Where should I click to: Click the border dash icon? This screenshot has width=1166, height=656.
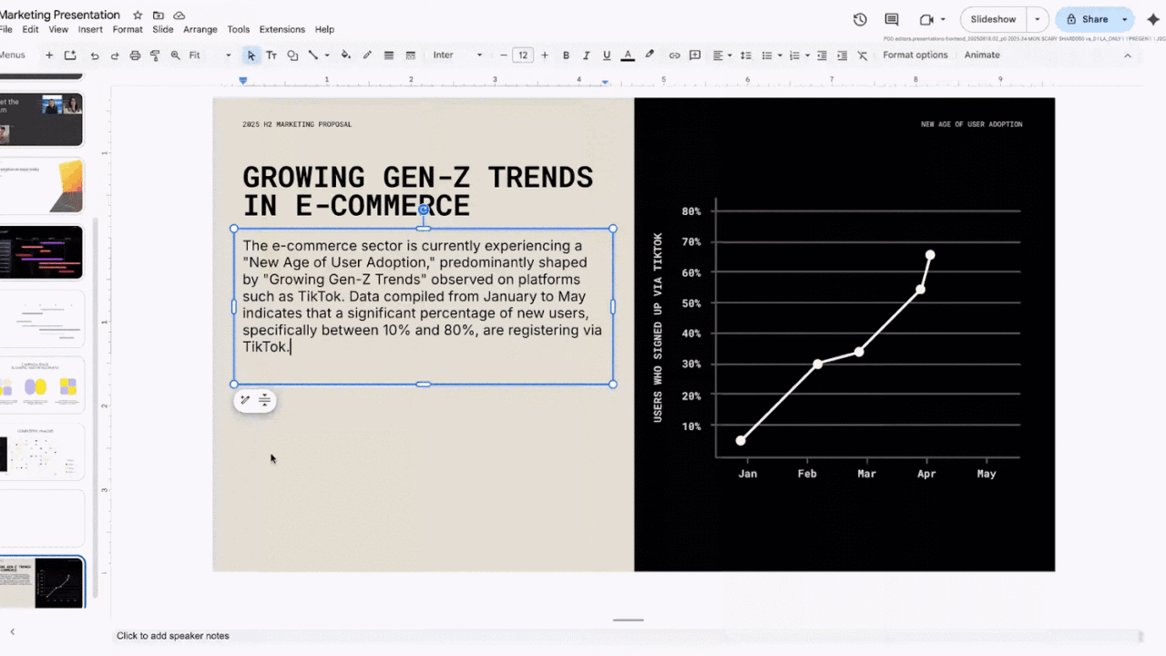click(410, 56)
